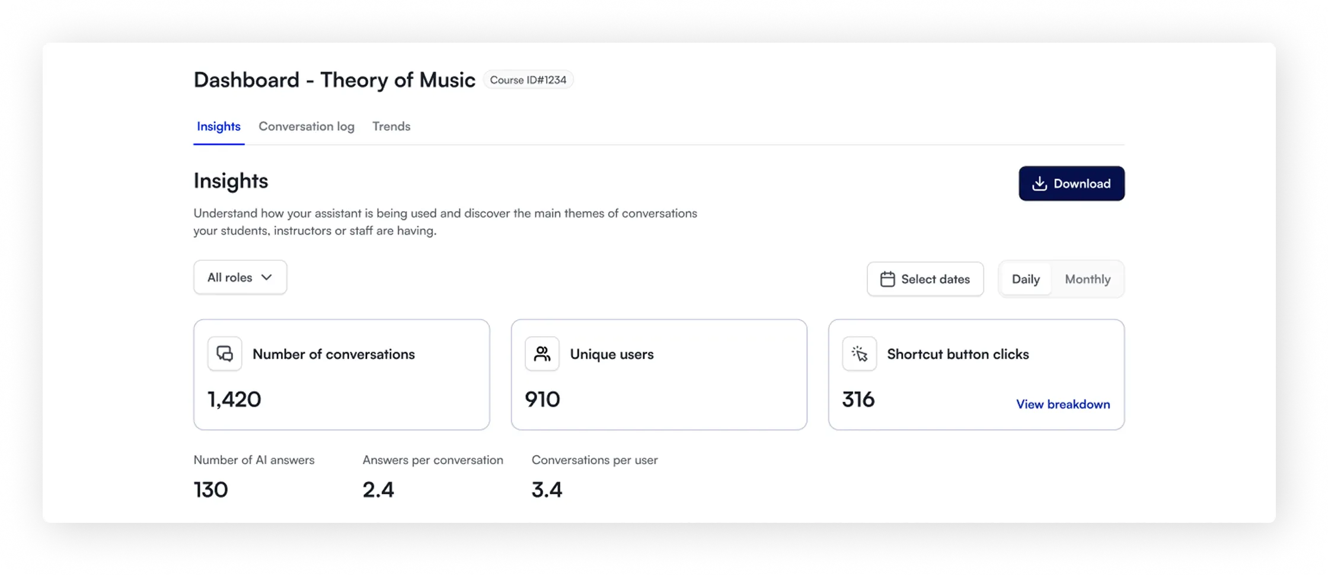The height and width of the screenshot is (575, 1328).
Task: Open the Select dates picker
Action: pos(925,279)
